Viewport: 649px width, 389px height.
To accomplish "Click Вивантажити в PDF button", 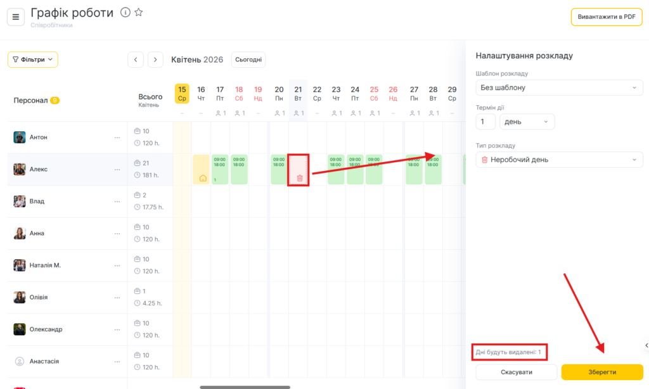I will 606,17.
